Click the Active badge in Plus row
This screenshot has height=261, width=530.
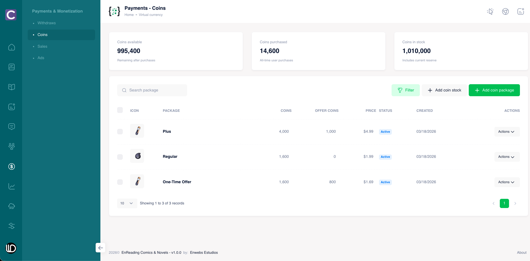385,132
